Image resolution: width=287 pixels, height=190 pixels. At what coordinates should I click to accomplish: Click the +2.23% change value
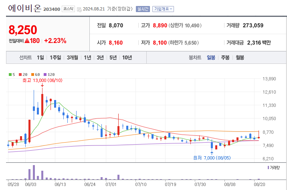coord(55,41)
